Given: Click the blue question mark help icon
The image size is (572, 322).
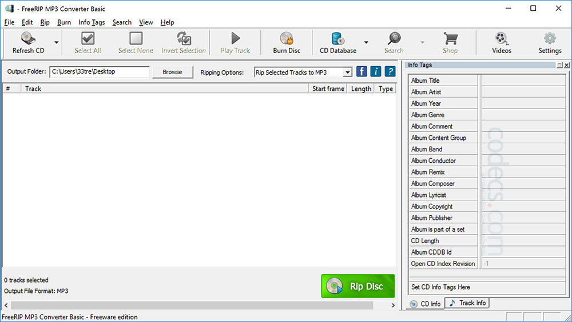Looking at the screenshot, I should tap(390, 71).
